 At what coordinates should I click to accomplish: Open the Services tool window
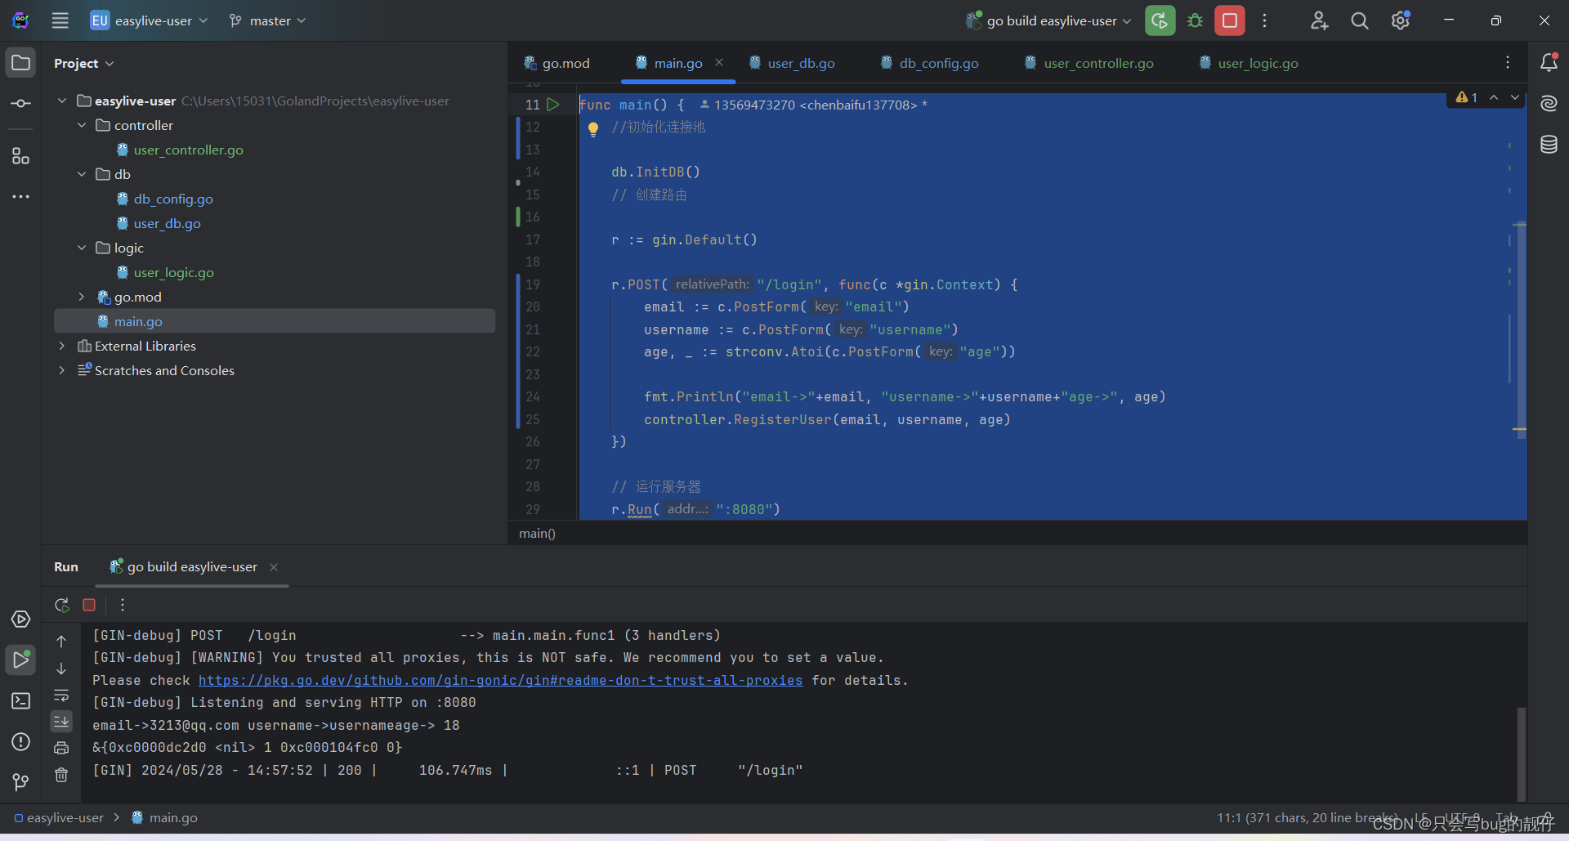(x=20, y=620)
